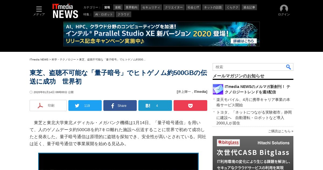Print the article with 印刷 button
The height and width of the screenshot is (170, 323).
[x=48, y=106]
